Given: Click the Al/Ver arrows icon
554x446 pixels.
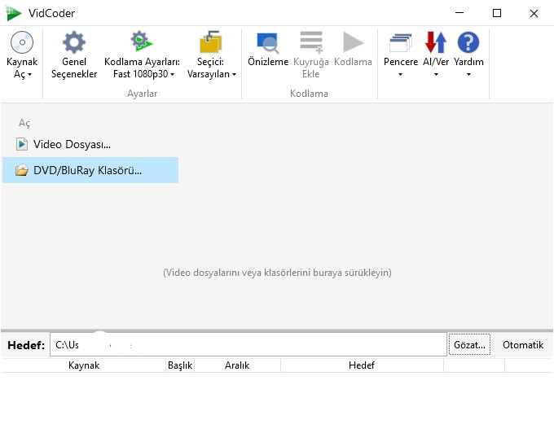Looking at the screenshot, I should pyautogui.click(x=436, y=42).
